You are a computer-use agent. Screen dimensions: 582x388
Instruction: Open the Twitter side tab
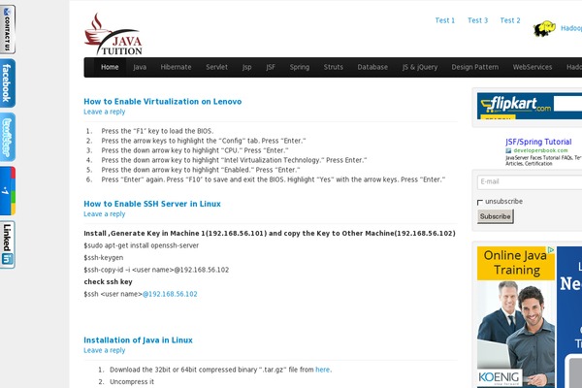[8, 137]
